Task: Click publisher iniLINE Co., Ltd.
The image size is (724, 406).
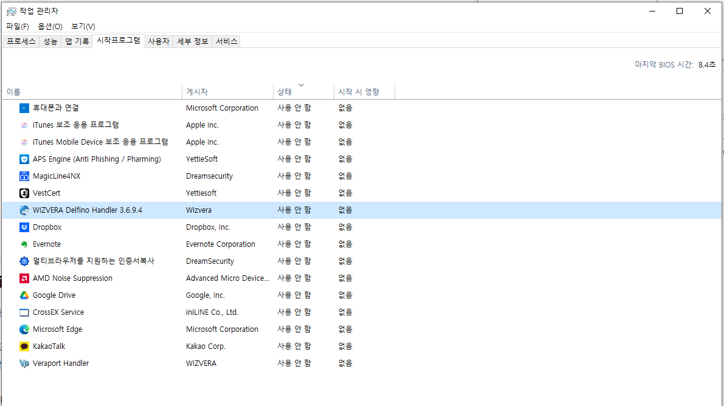Action: [212, 312]
